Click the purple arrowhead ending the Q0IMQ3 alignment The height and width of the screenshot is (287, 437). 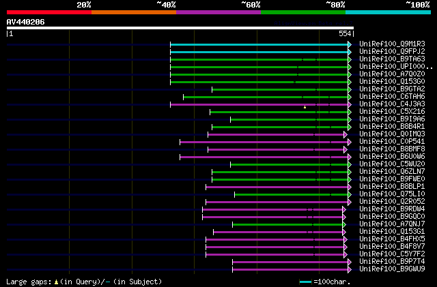[346, 135]
